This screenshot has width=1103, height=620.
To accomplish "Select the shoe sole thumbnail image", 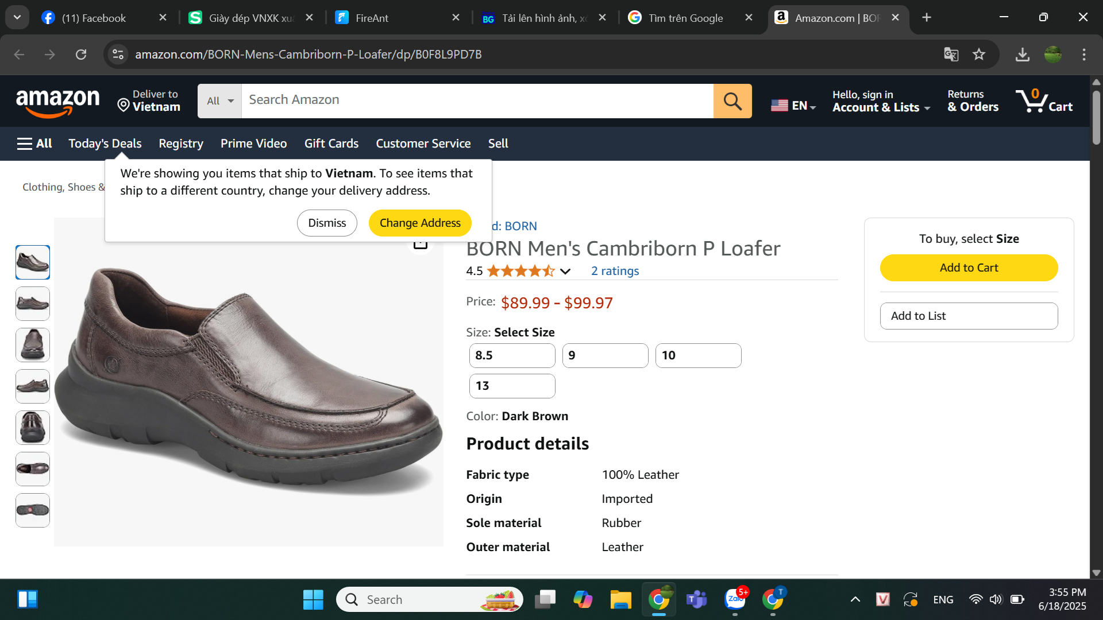I will click(33, 510).
